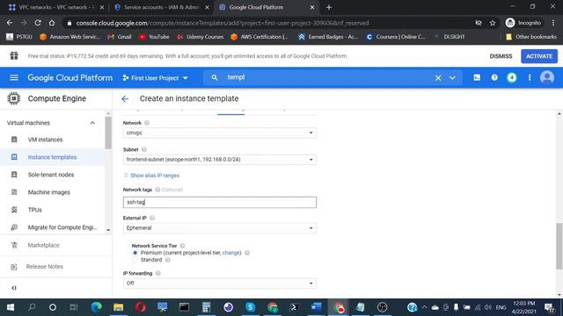563x316 pixels.
Task: Click the IP forwarding help icon
Action: pyautogui.click(x=158, y=273)
